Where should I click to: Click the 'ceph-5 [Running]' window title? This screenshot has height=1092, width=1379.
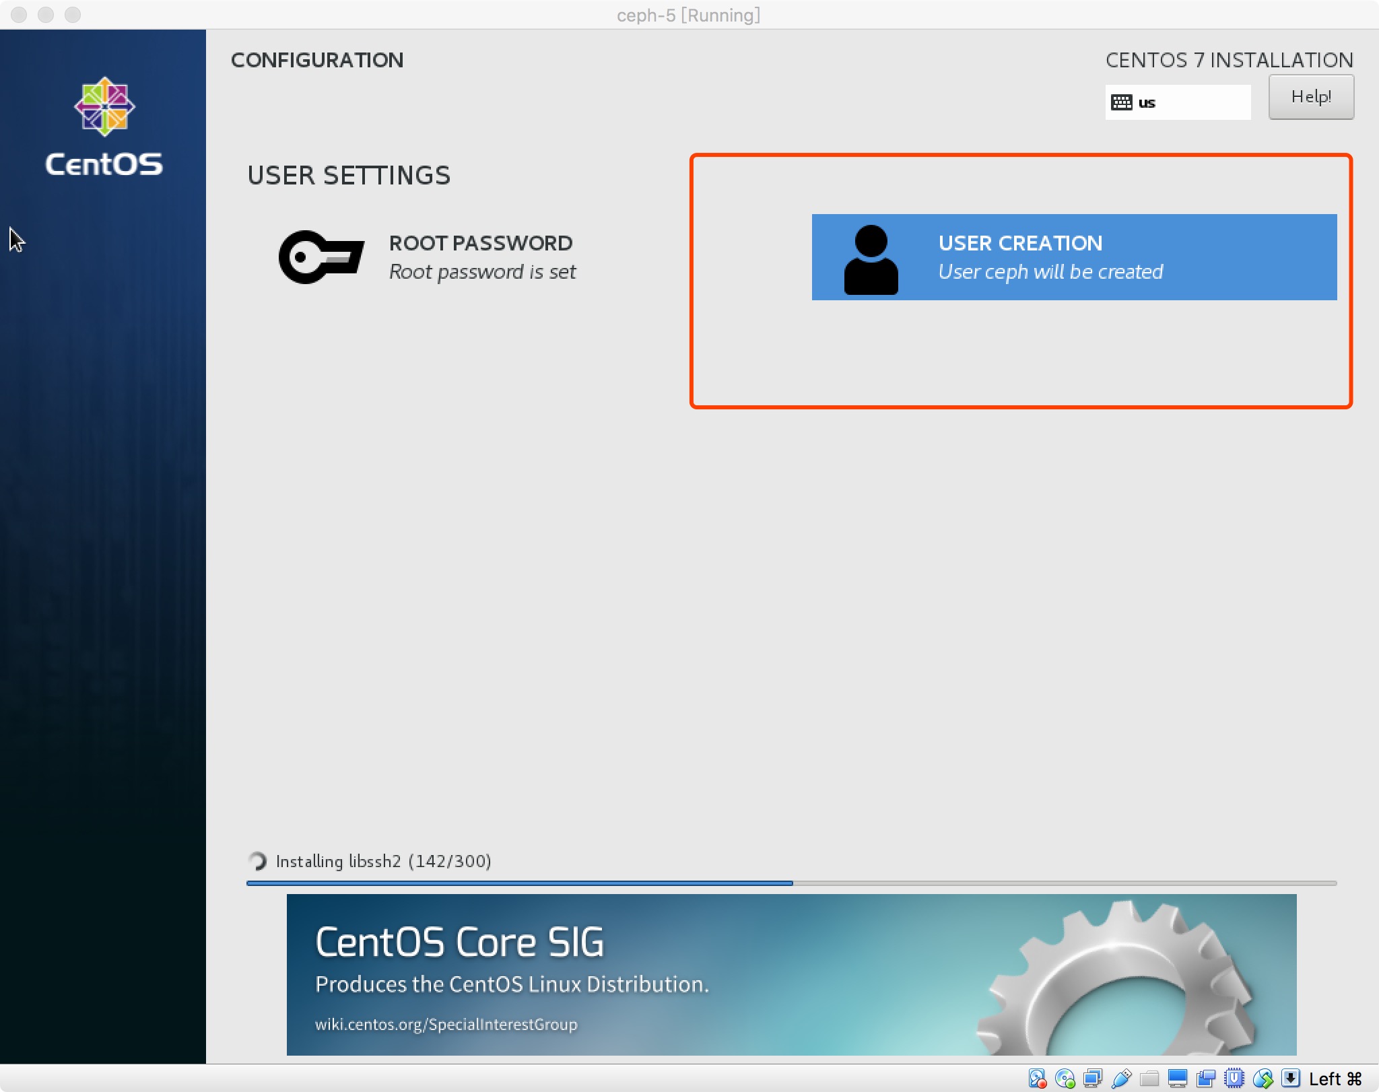689,15
